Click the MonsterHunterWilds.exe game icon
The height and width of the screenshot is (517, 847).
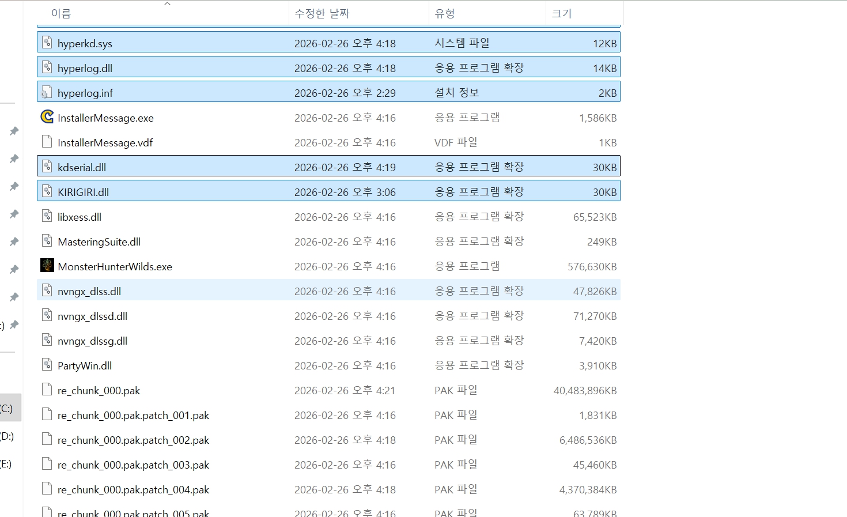[47, 266]
